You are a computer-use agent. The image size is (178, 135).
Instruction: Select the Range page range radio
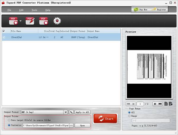(x=129, y=116)
